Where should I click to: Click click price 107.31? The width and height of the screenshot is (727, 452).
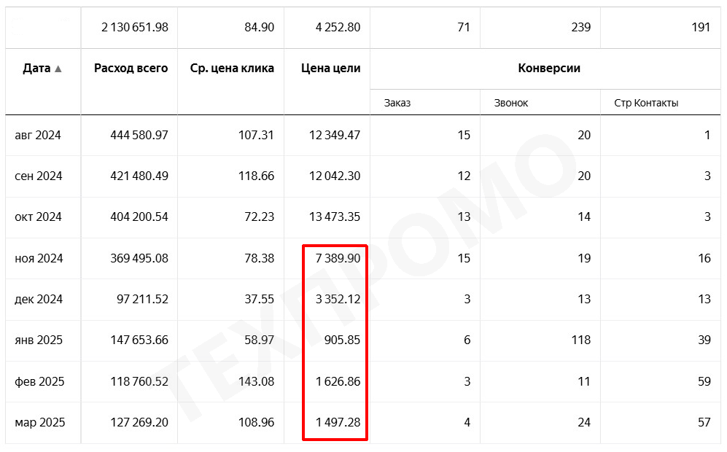click(256, 135)
